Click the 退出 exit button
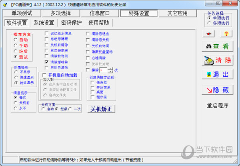The image size is (240, 166). point(217,74)
